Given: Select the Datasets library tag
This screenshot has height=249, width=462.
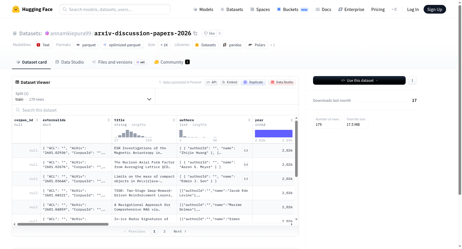Looking at the screenshot, I should (x=205, y=45).
